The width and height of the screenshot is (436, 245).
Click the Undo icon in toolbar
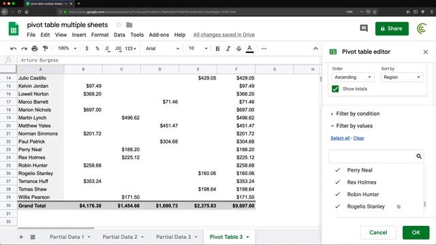pos(13,48)
